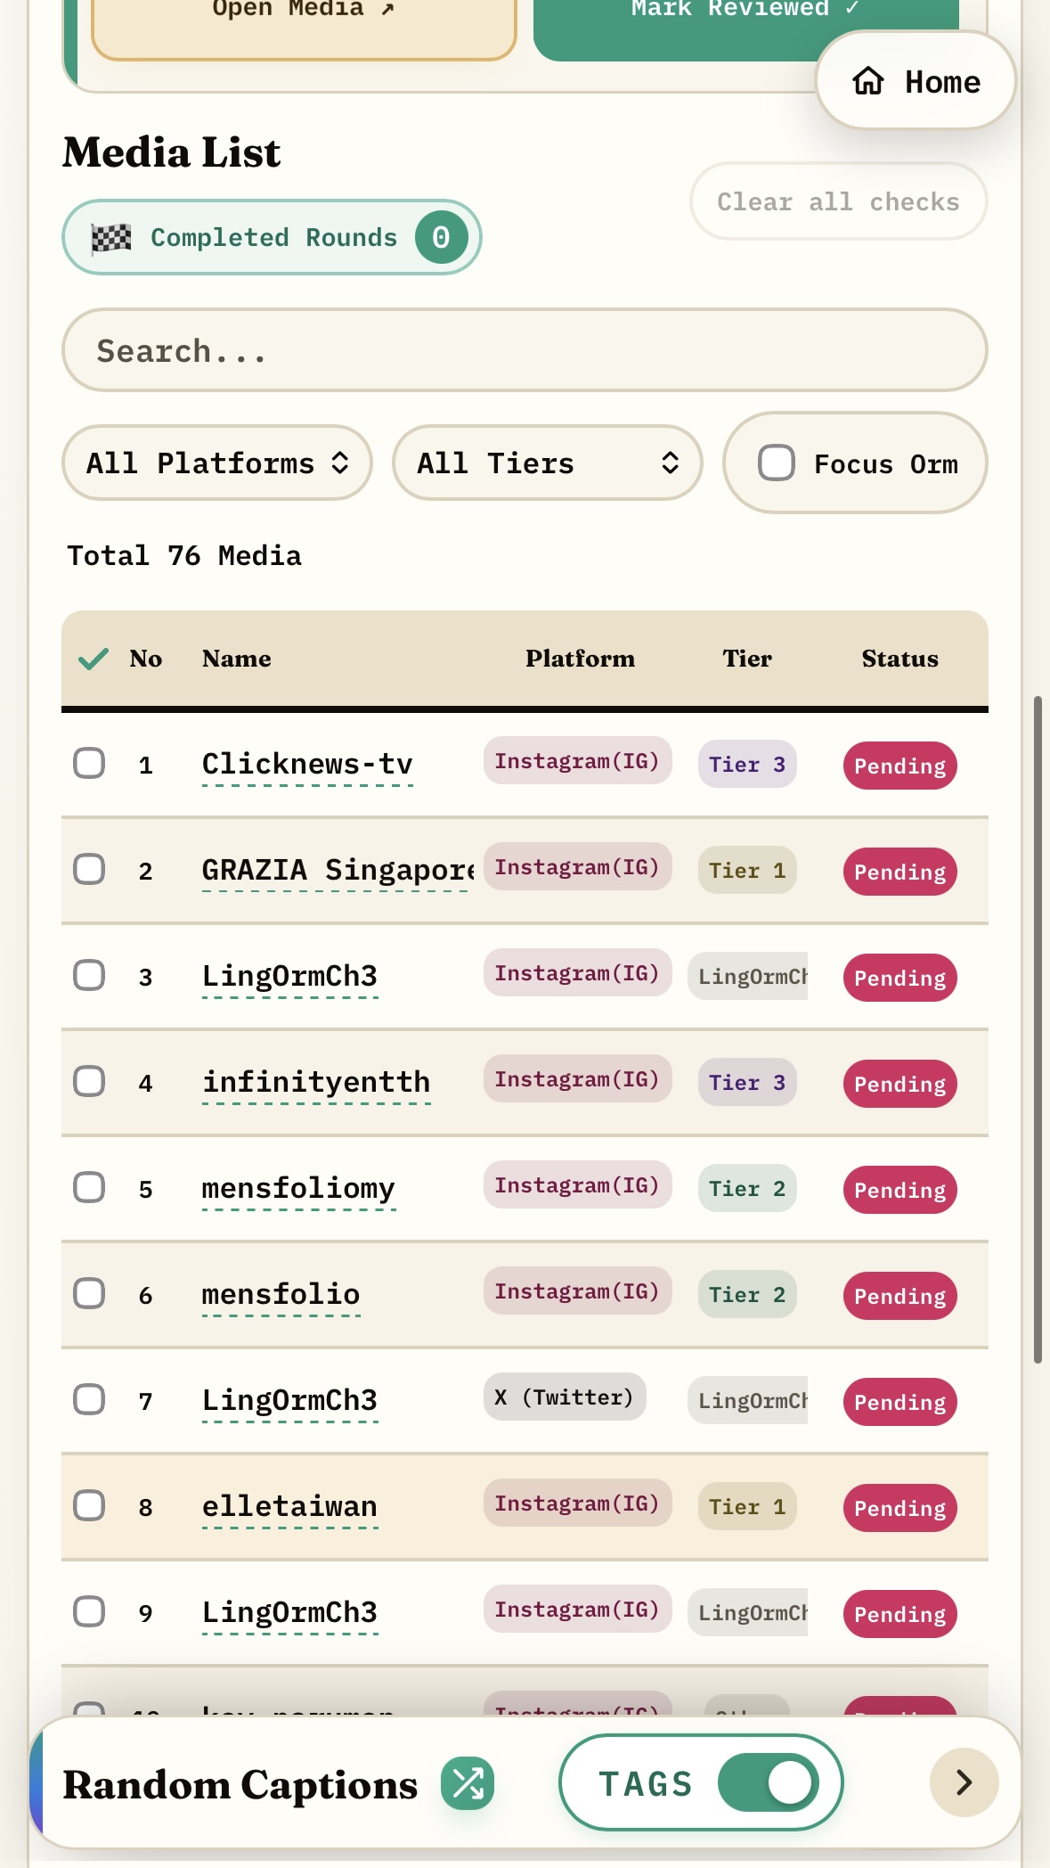The image size is (1050, 1868).
Task: Enable the Focus Orm checkbox
Action: [776, 463]
